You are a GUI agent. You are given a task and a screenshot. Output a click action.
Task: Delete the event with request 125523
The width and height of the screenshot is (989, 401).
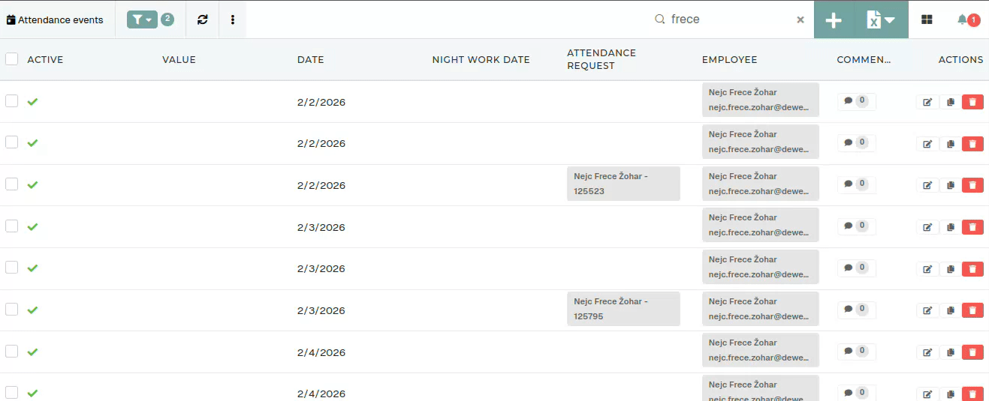pyautogui.click(x=972, y=185)
